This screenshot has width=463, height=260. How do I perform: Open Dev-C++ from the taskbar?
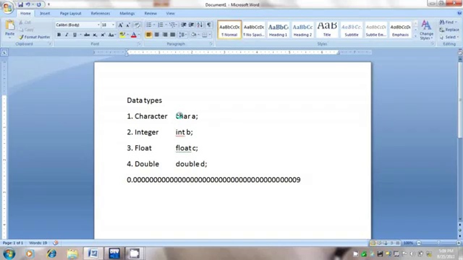[114, 253]
